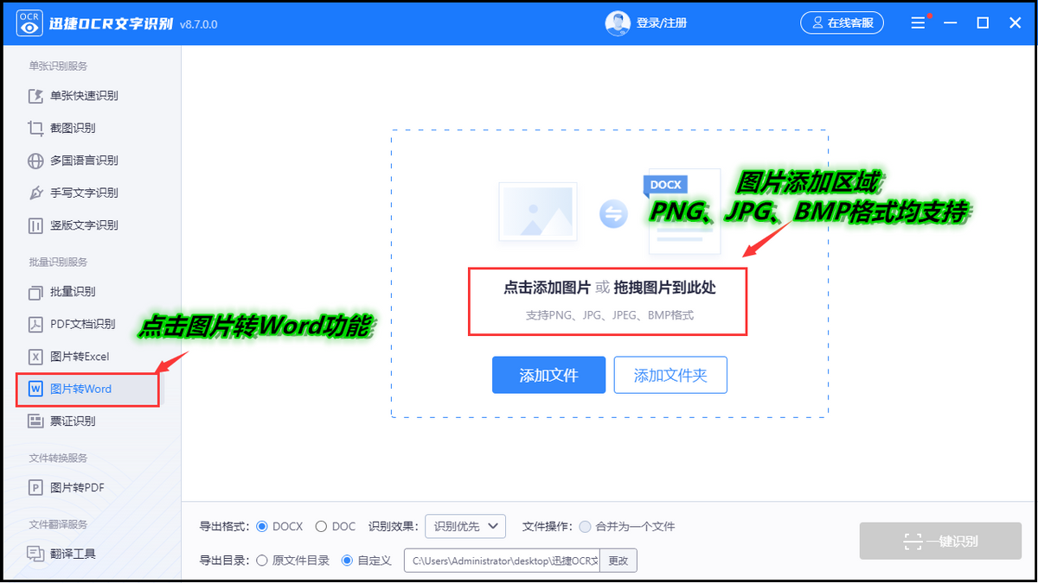1038x583 pixels.
Task: Click the user avatar icon
Action: tap(617, 23)
